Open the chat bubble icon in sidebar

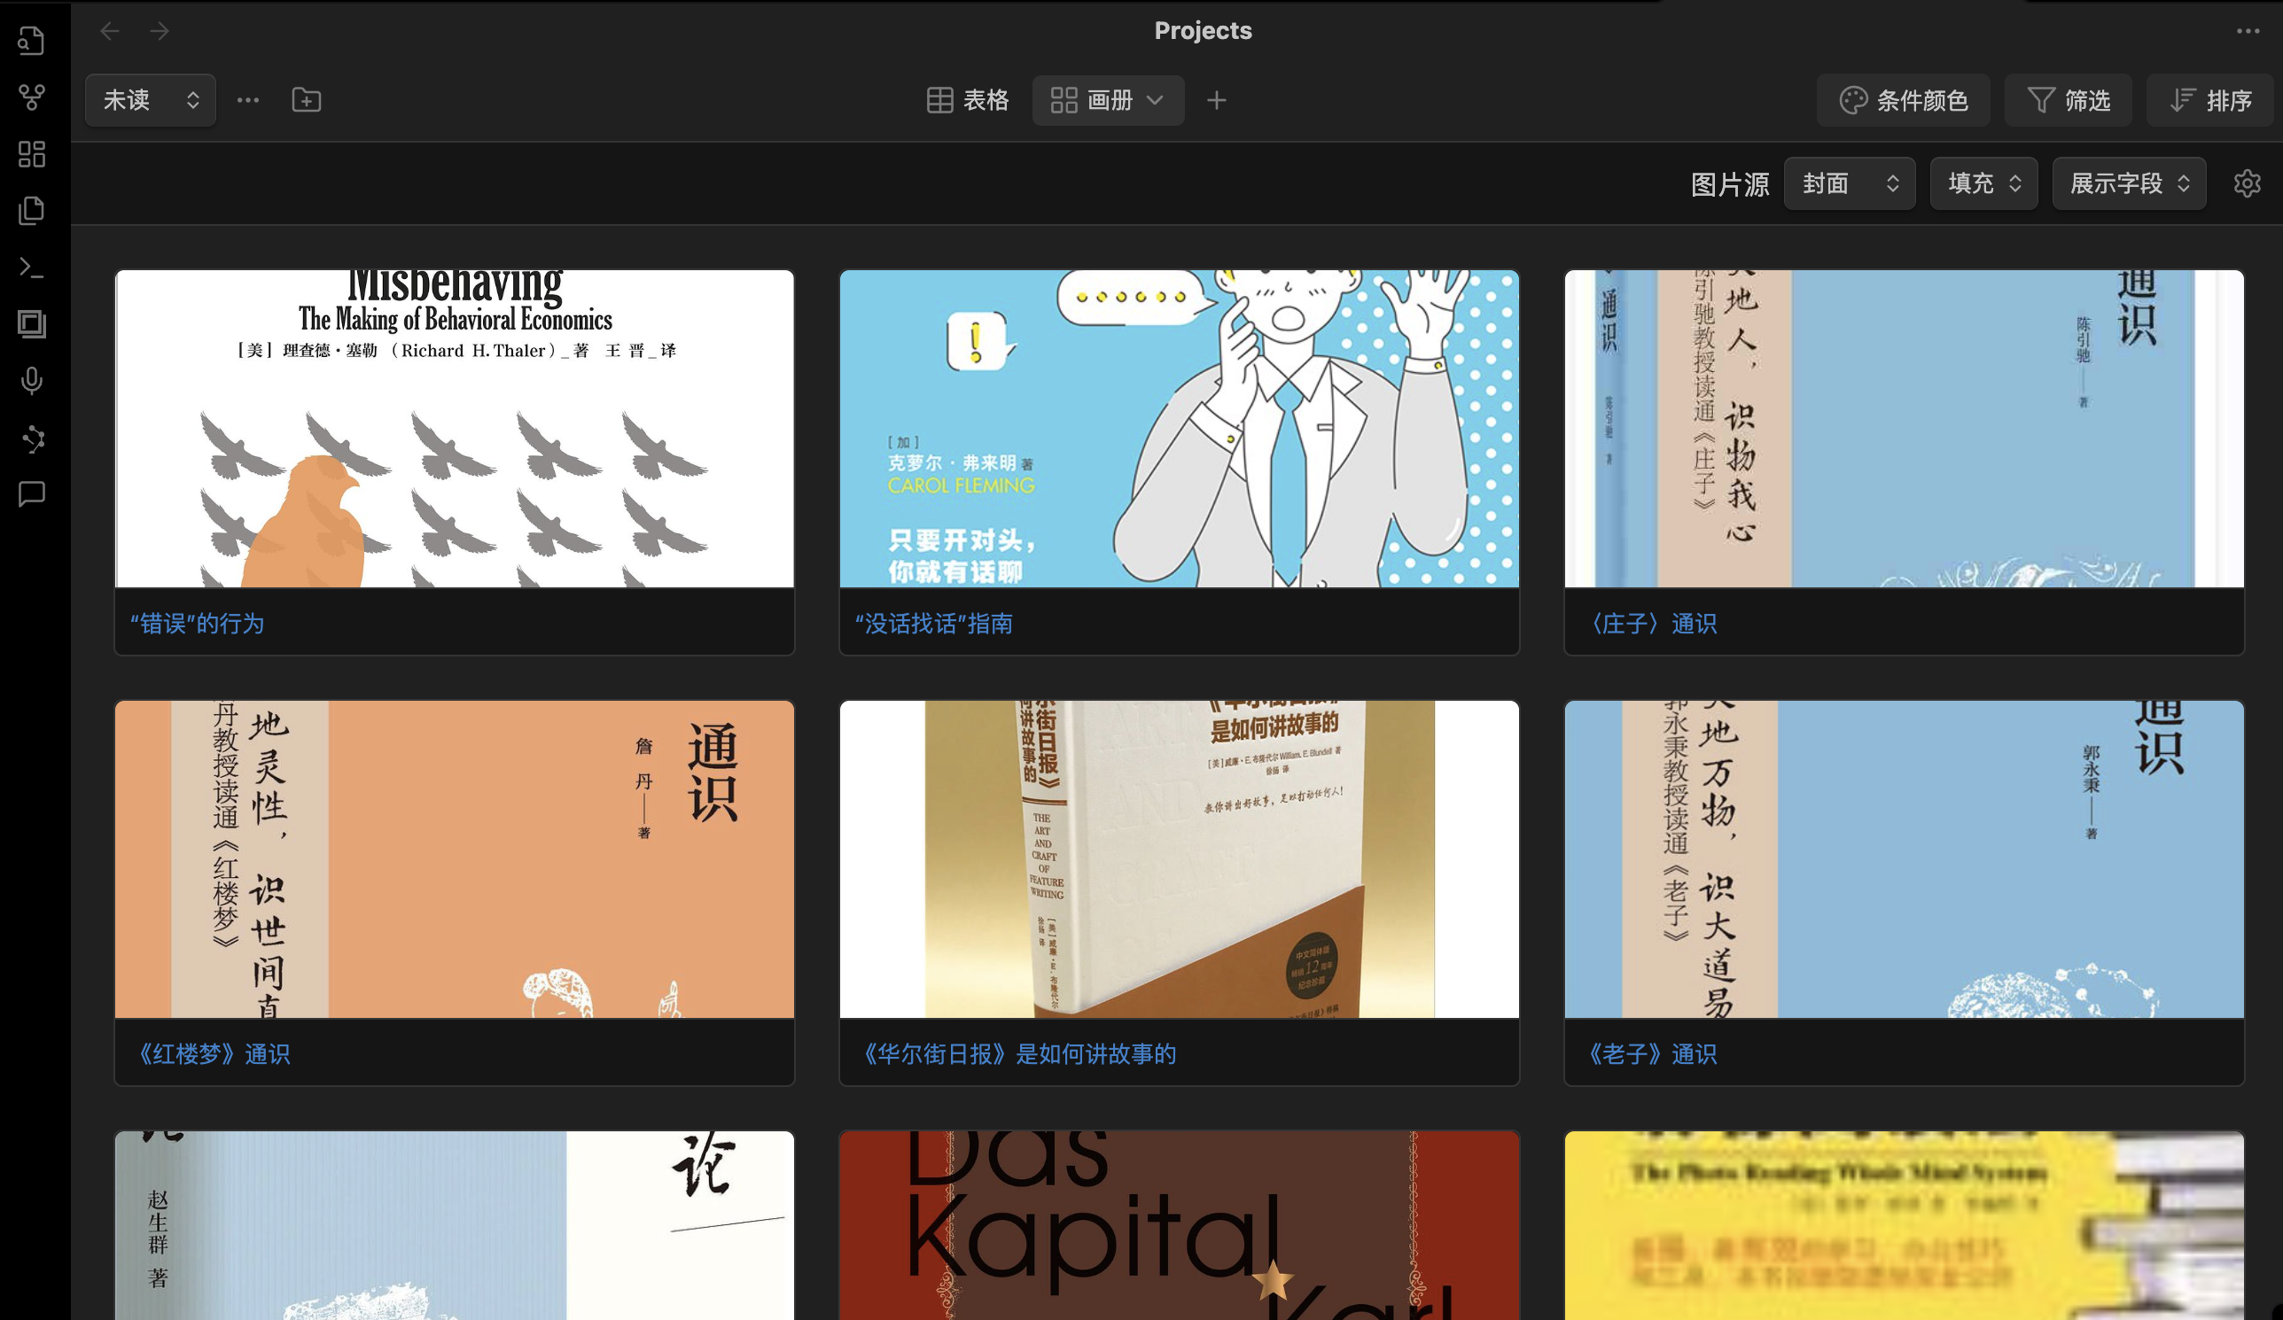click(32, 494)
